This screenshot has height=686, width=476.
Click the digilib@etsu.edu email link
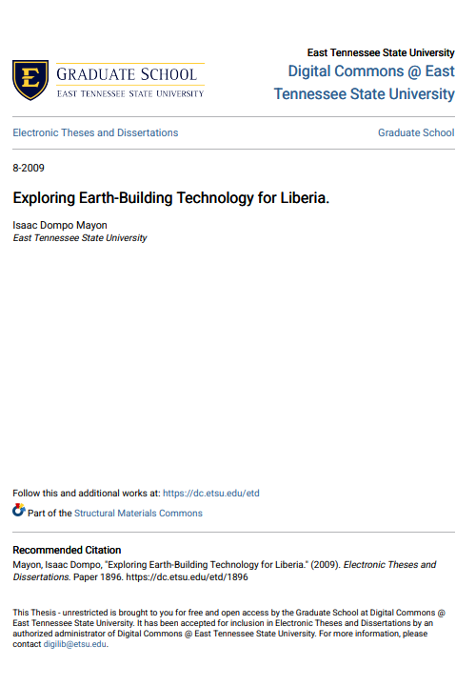coord(75,644)
